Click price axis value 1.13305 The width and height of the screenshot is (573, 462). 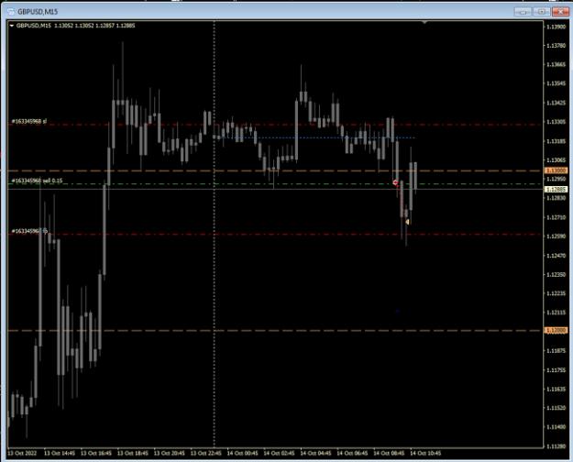[556, 122]
